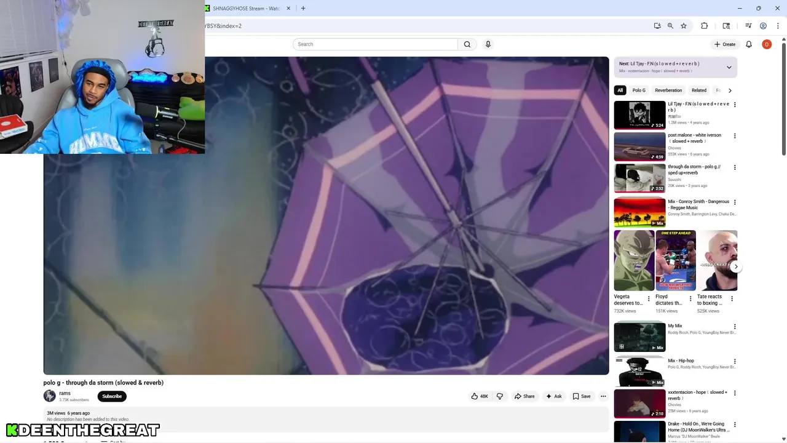Open options for Conroy Smith Dangerous mix
The image size is (787, 443).
(x=735, y=202)
